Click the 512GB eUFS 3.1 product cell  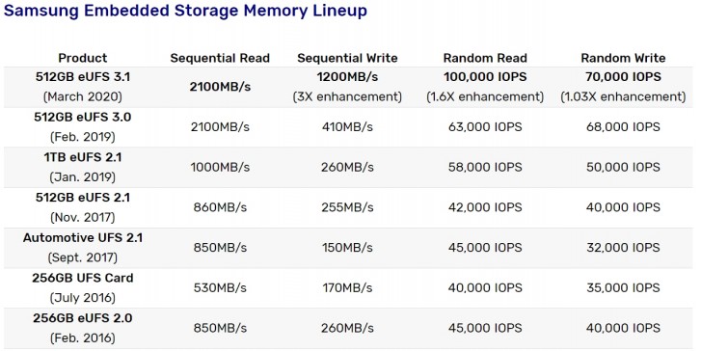83,87
